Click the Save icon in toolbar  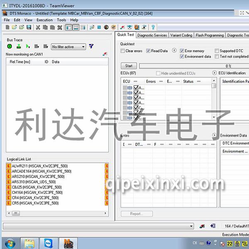(29, 27)
